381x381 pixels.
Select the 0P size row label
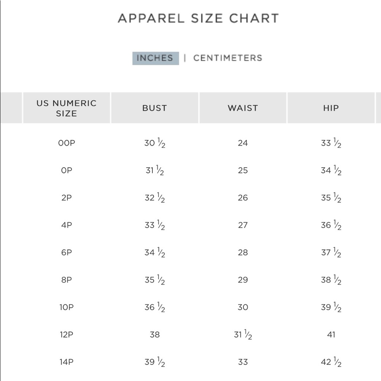67,170
